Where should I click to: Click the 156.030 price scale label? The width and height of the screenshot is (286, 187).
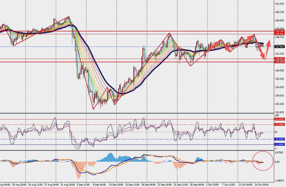pyautogui.click(x=279, y=71)
